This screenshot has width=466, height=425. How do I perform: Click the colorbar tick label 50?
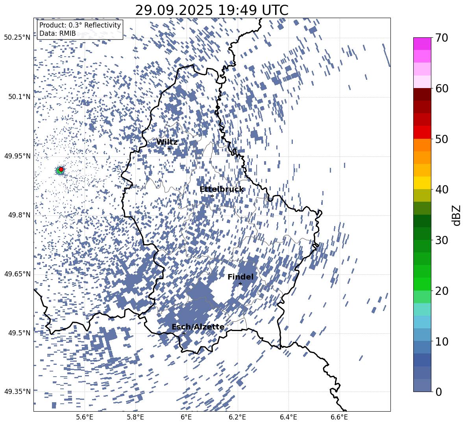click(x=442, y=139)
